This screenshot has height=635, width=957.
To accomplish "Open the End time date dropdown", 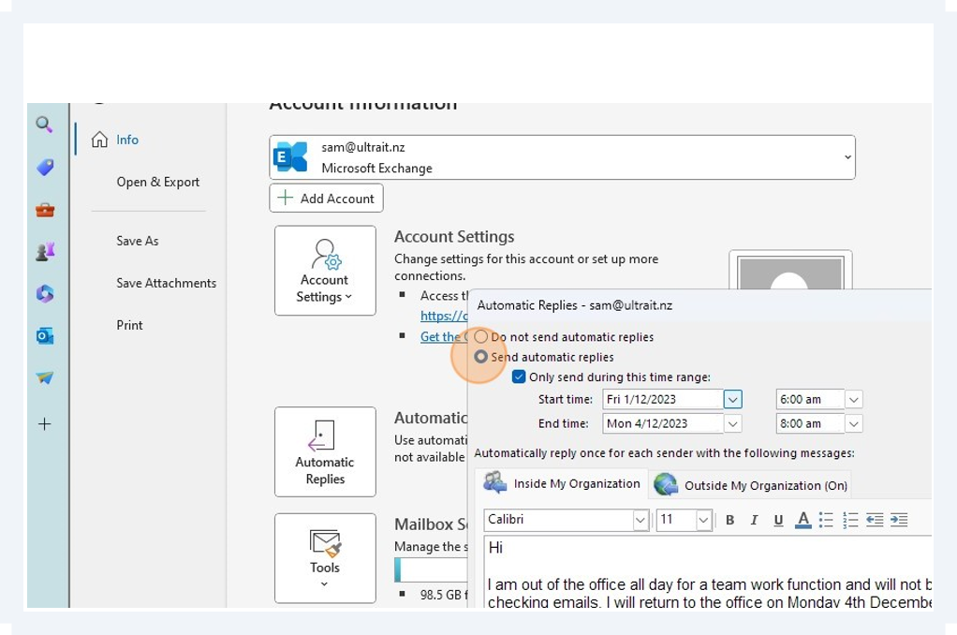I will click(x=732, y=423).
